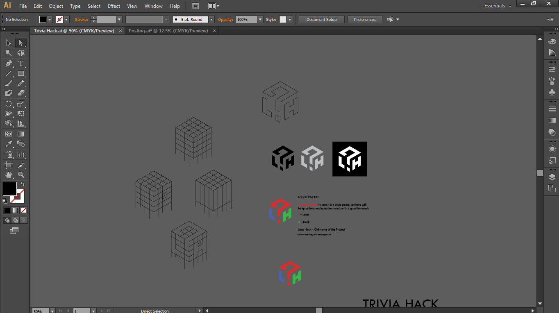Set paint mode to Gradient
This screenshot has width=559, height=313.
[15, 210]
